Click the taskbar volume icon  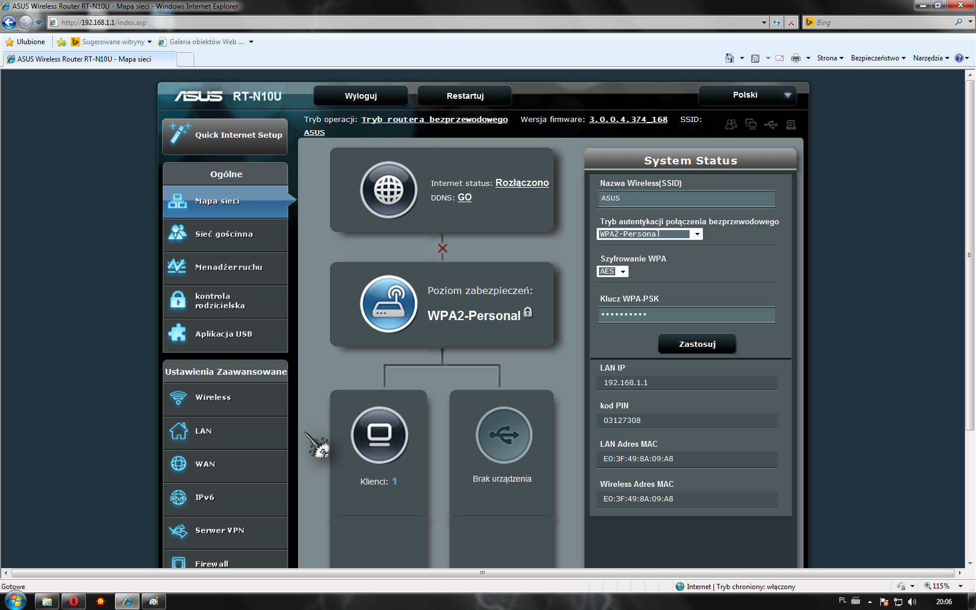point(912,602)
